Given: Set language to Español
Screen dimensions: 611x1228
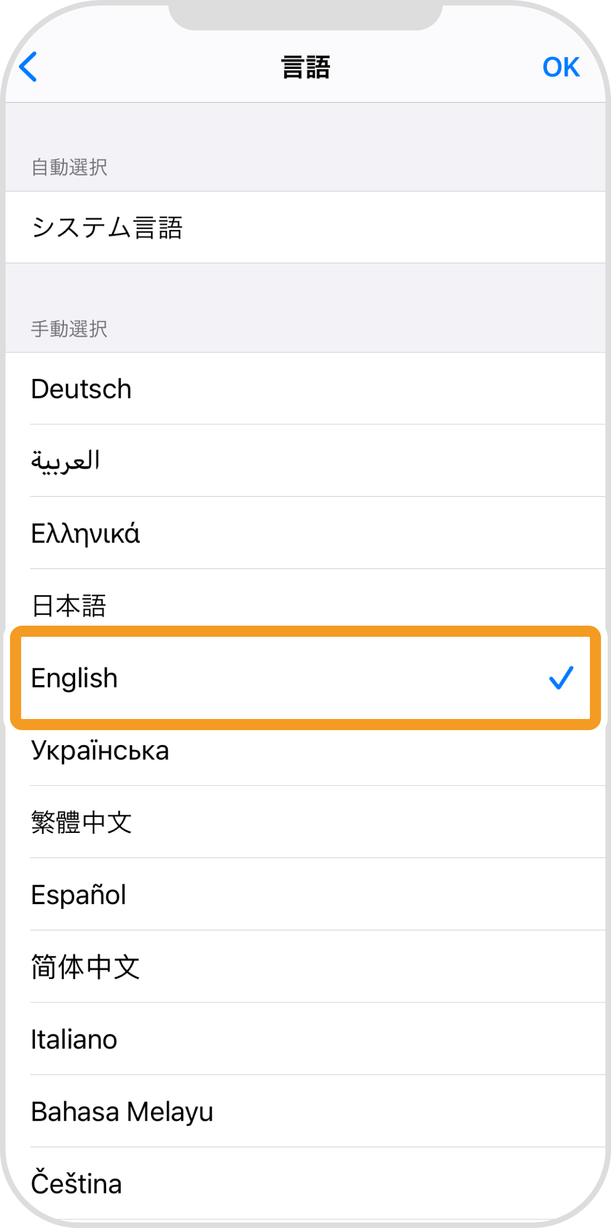Looking at the screenshot, I should (79, 895).
